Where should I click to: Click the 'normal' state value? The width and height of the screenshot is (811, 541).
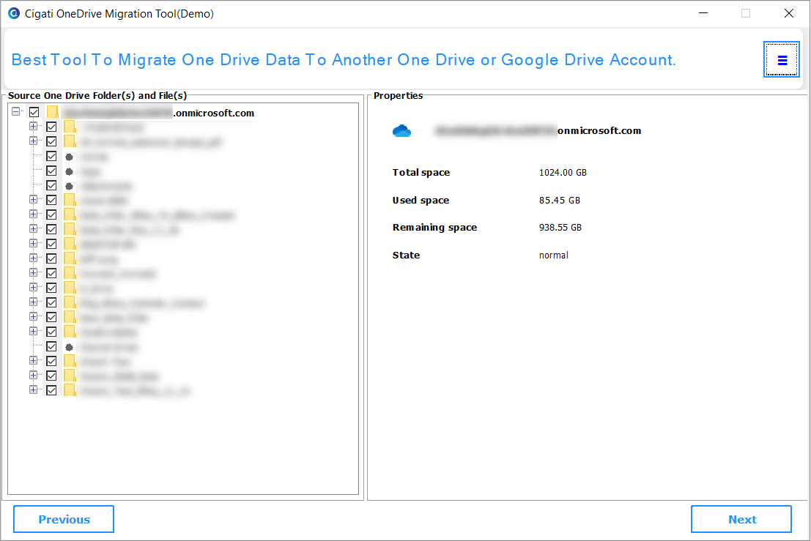pos(553,255)
